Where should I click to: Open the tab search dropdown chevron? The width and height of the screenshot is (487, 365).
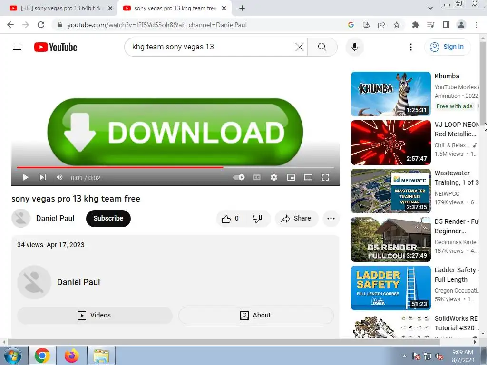point(430,8)
